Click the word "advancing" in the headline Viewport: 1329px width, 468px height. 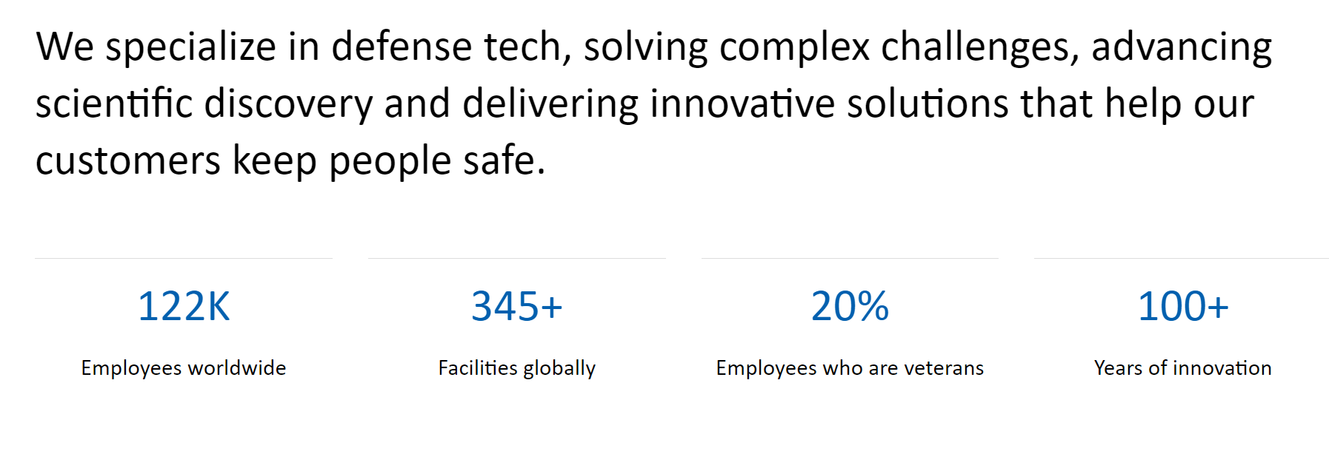coord(1182,47)
